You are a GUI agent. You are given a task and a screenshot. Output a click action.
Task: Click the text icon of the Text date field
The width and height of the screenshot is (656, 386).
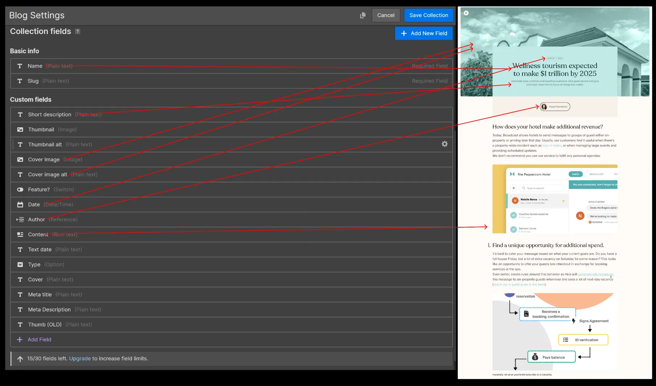point(20,250)
